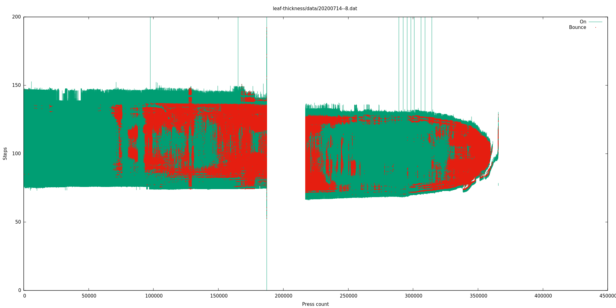The image size is (616, 308).
Task: Click the 250000 tick label on x-axis
Action: click(x=348, y=296)
